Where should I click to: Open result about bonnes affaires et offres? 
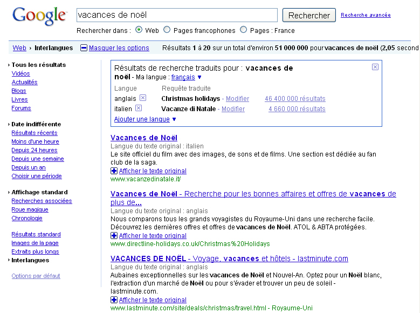point(253,198)
